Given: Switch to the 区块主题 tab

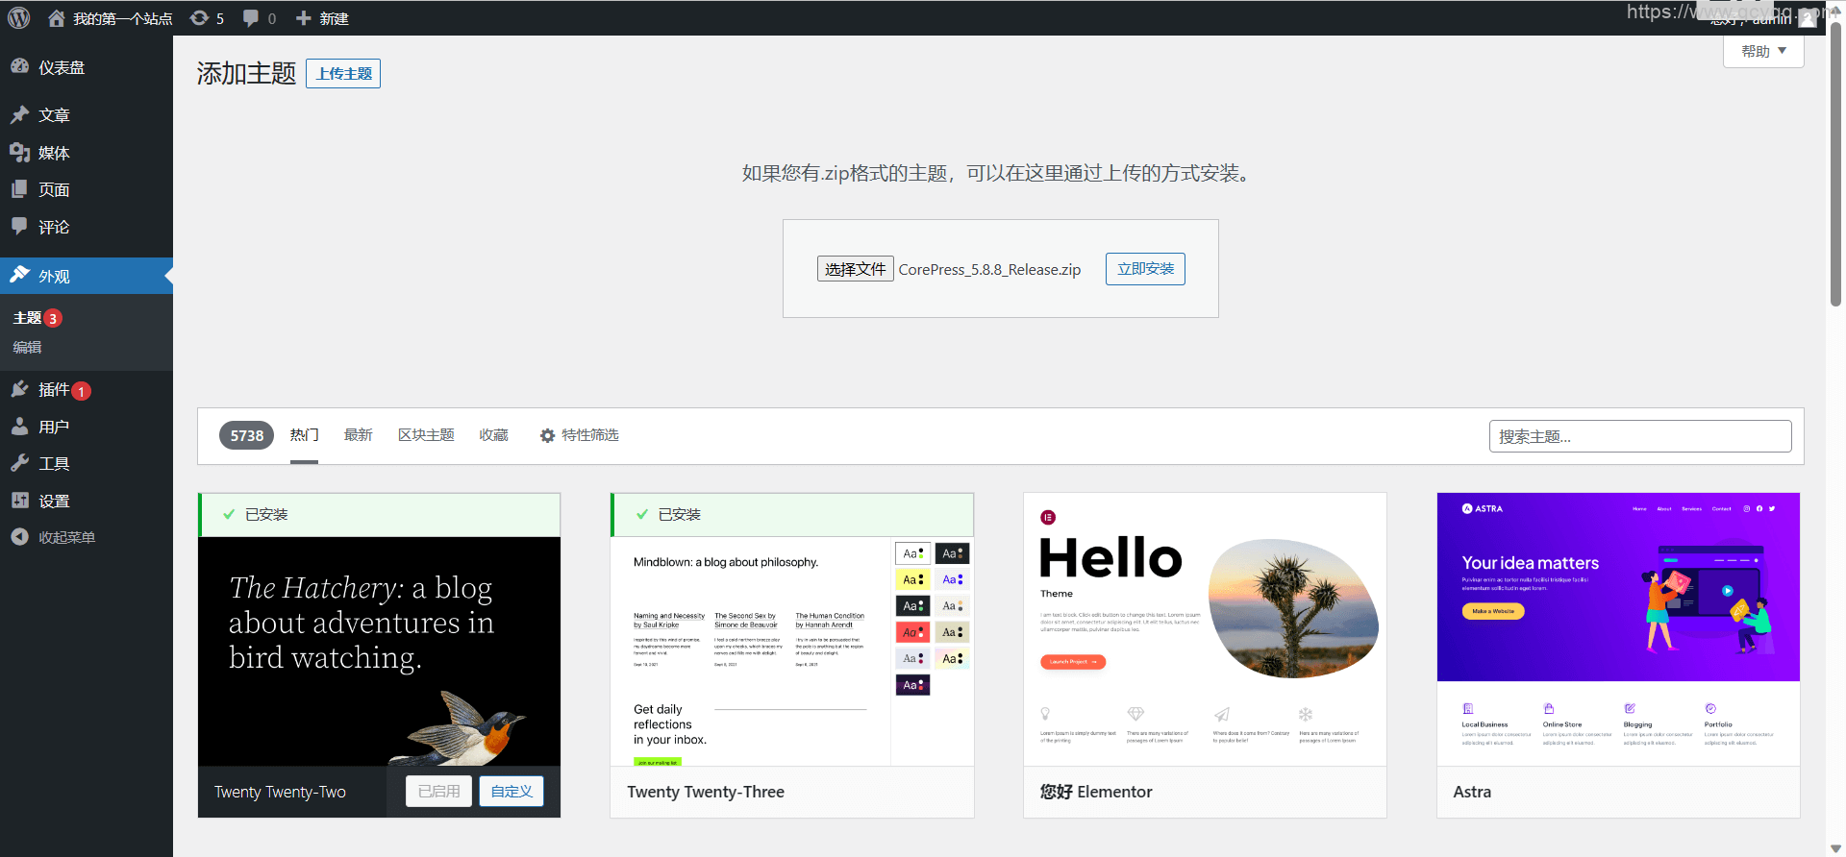Looking at the screenshot, I should click(426, 435).
